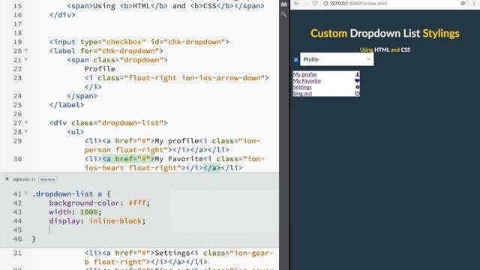
Task: Collapse the code fold at line 21
Action: pos(26,60)
